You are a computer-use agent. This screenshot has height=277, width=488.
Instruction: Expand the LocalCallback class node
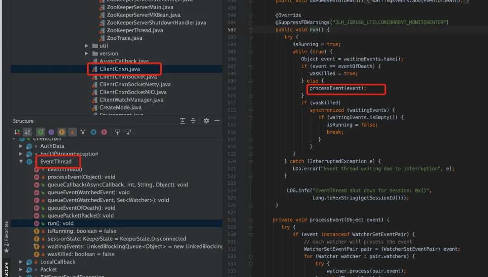click(x=20, y=262)
